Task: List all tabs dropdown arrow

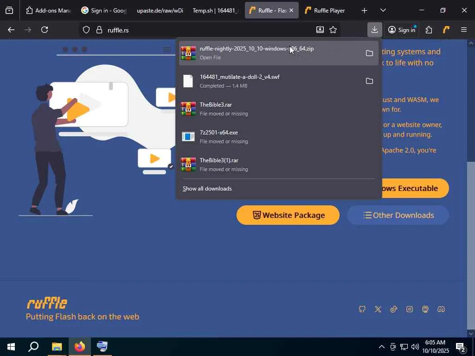Action: coord(383,10)
